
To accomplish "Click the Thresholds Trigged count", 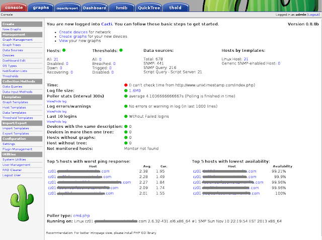I will click(110, 68).
